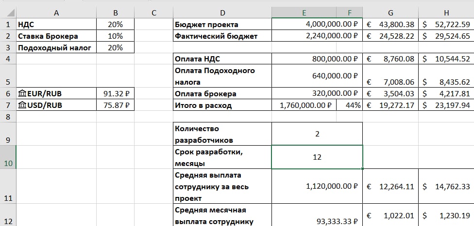Screen dimensions: 474x226
Task: Select the 91.32 ₽ rate cell
Action: point(116,94)
